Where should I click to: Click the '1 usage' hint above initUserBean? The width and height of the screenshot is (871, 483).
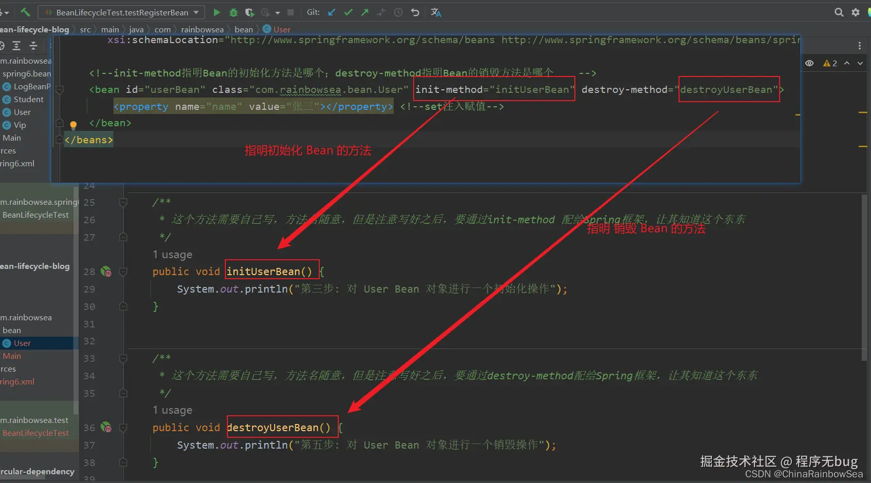pyautogui.click(x=172, y=255)
